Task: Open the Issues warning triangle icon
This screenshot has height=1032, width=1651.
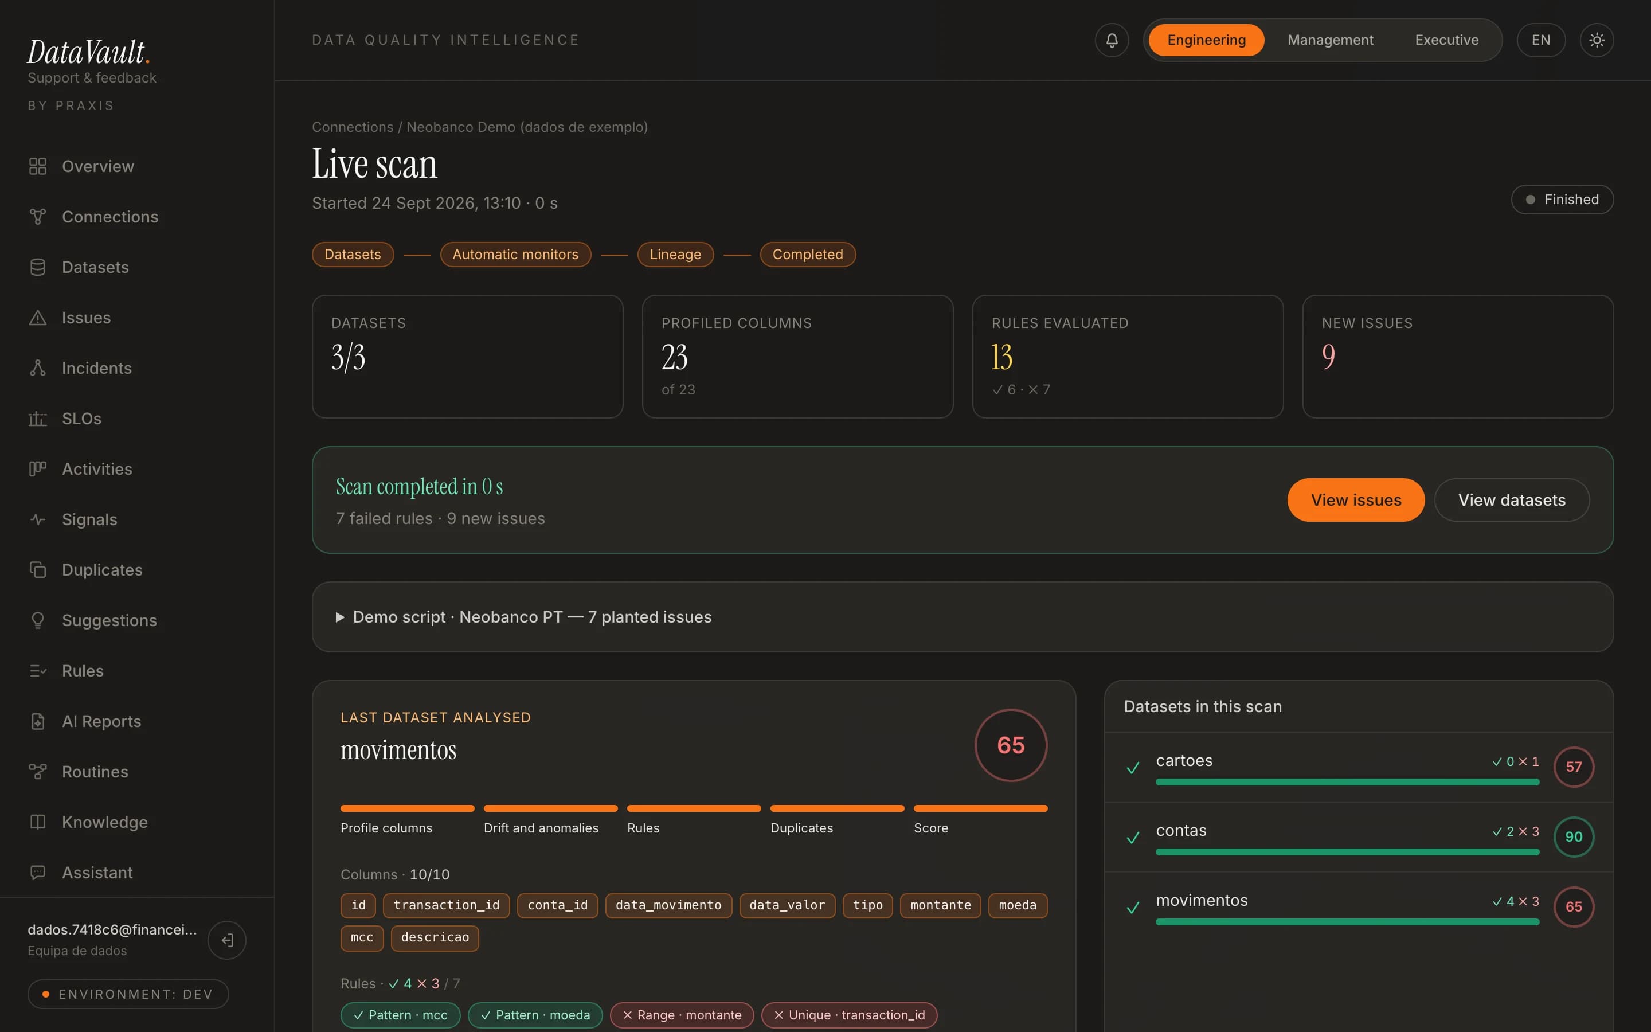Action: (37, 318)
